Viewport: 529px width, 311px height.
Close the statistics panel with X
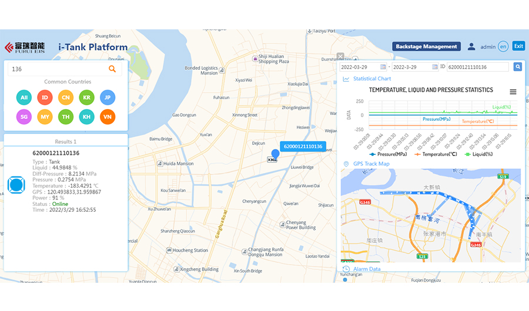[340, 56]
